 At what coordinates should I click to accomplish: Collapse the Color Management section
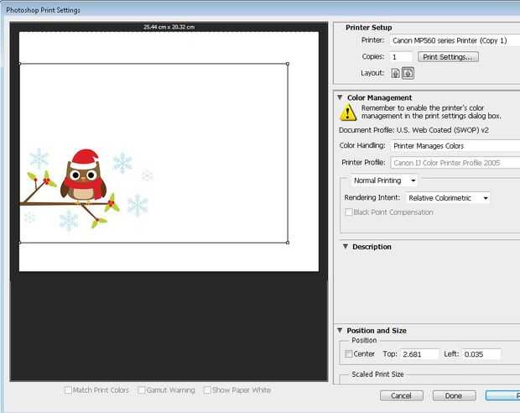pyautogui.click(x=340, y=97)
